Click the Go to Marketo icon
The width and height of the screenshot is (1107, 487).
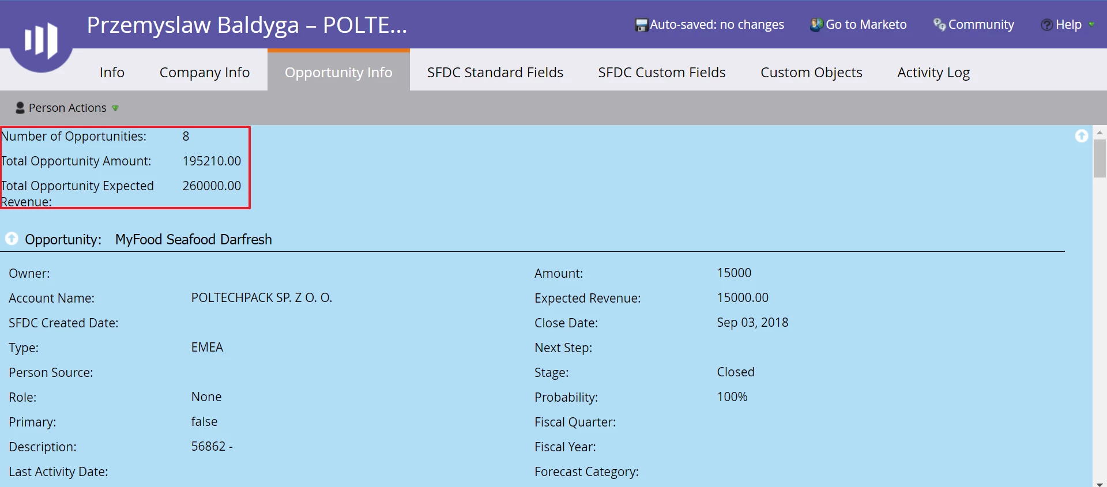click(x=816, y=24)
